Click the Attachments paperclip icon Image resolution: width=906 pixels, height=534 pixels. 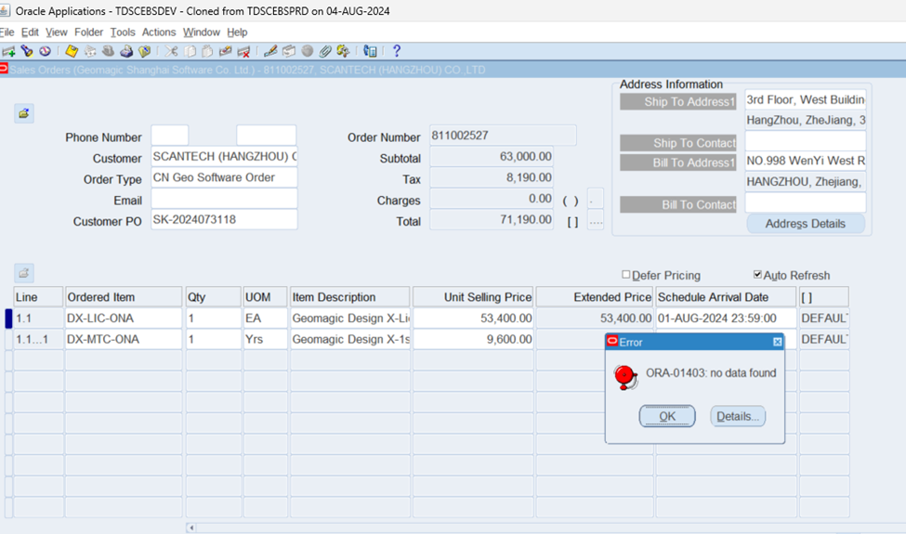click(x=324, y=51)
